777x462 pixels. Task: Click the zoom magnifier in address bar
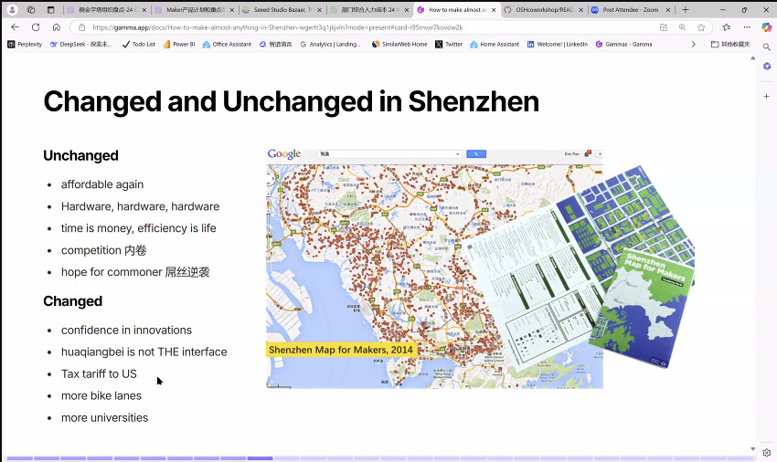point(682,27)
